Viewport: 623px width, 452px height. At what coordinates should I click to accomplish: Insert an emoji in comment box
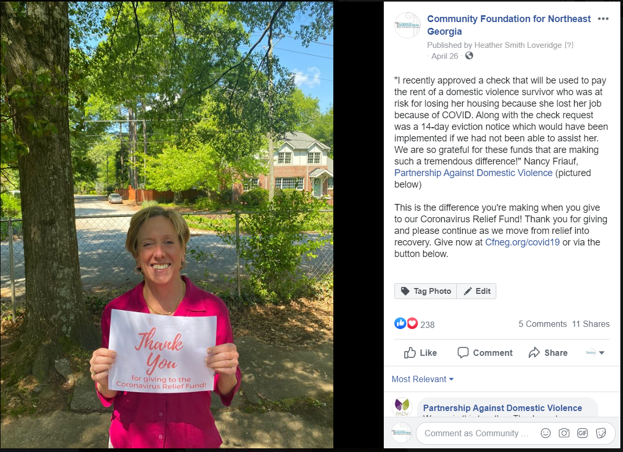[x=546, y=433]
